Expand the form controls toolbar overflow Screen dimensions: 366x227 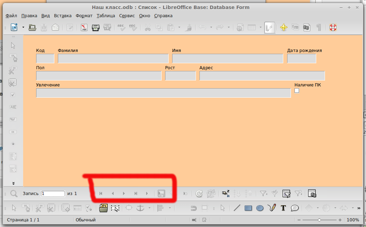coord(13,183)
